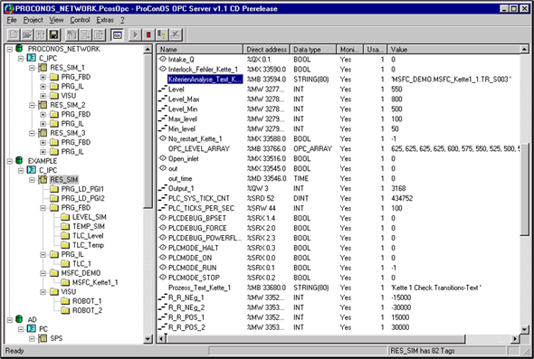This screenshot has width=534, height=359.
Task: Expand the PRG_FBD folder under RES_SIM_1
Action: click(43, 77)
